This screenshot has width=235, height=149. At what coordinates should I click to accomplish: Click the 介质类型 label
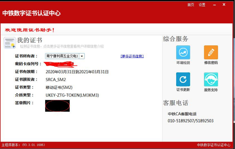click(x=24, y=95)
